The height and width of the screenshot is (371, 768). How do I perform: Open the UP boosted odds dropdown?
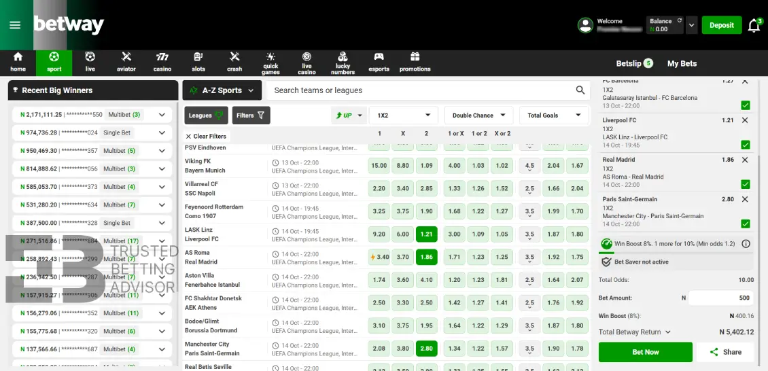(x=349, y=116)
